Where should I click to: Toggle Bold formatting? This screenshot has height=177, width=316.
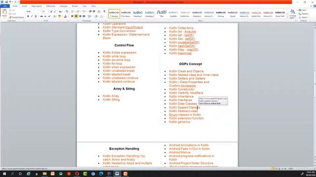[28, 16]
